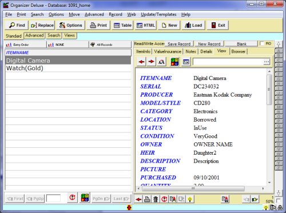Toggle the small checkbox beside 50%
Viewport: 286px width, 213px height.
(278, 200)
